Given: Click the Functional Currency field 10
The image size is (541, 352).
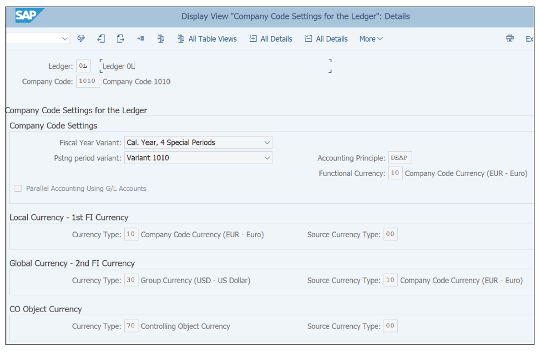Looking at the screenshot, I should (395, 173).
